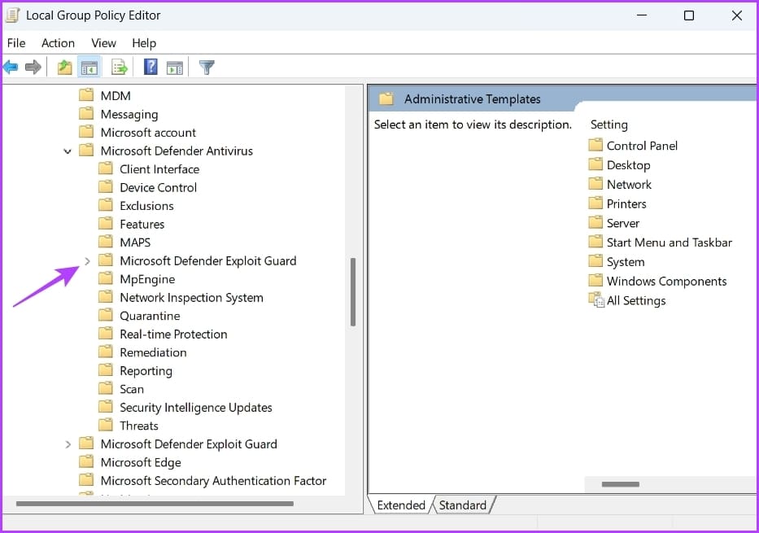Click the Setting column header
Screen dimensions: 759x533
609,125
